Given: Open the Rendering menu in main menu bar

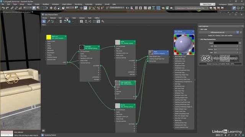Looking at the screenshot, I should point(78,4).
